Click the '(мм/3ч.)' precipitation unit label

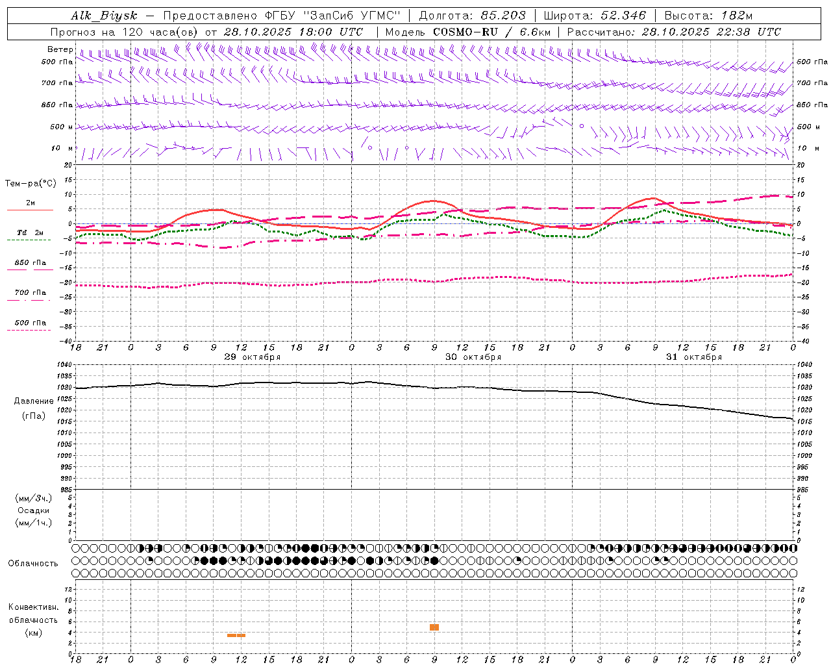coord(34,498)
